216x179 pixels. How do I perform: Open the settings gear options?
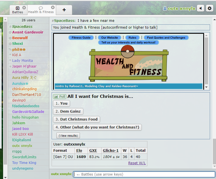point(209,9)
